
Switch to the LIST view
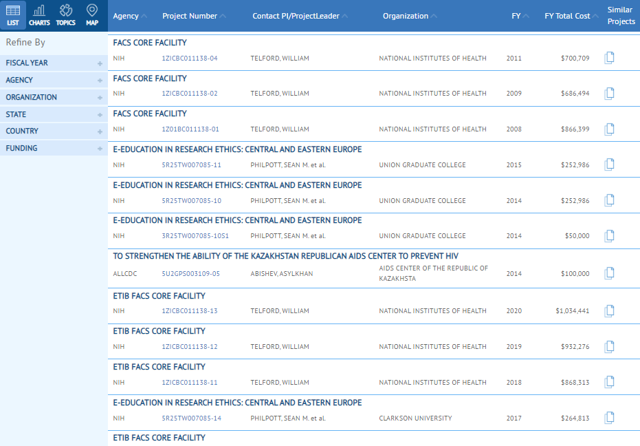[13, 15]
